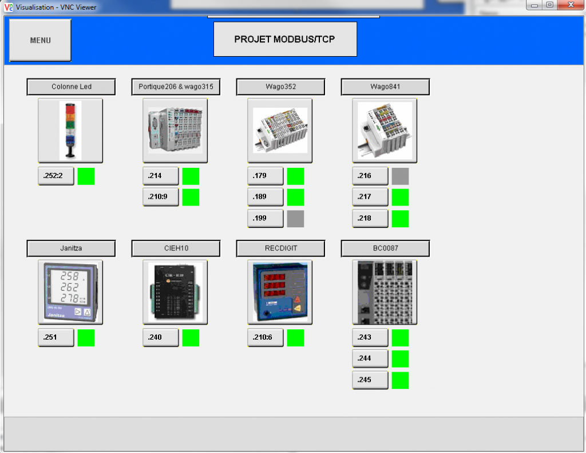Select the Wago841 controller image
Image resolution: width=586 pixels, height=453 pixels.
tap(385, 131)
